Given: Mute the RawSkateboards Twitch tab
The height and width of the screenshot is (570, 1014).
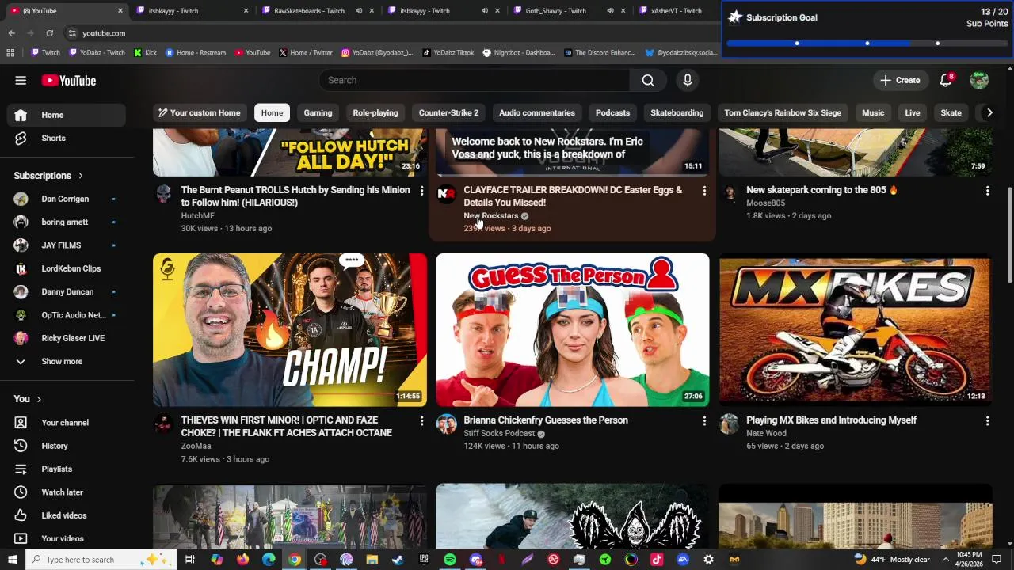Looking at the screenshot, I should point(358,11).
